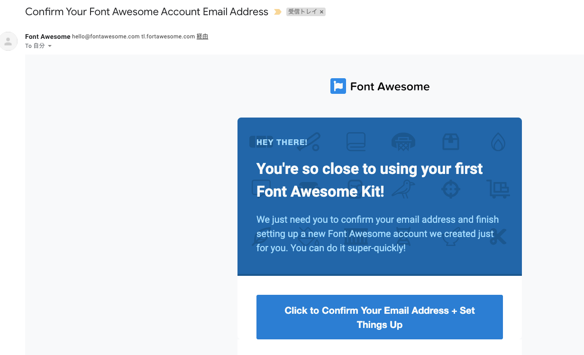Click the book icon in banner
This screenshot has width=584, height=355.
click(356, 141)
